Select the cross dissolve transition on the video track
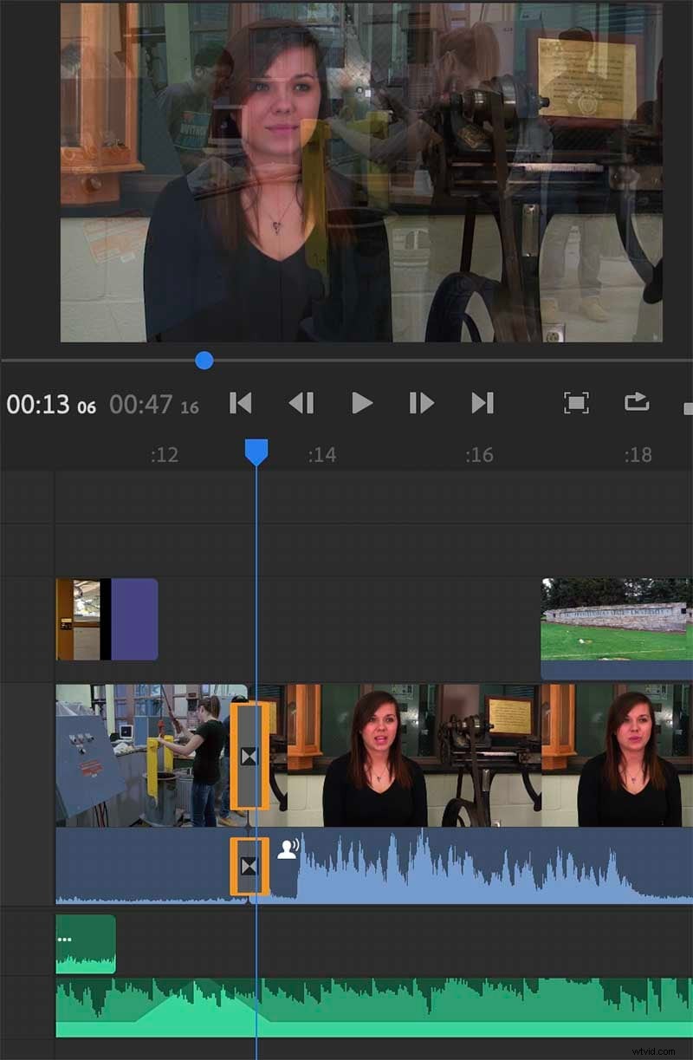 pos(247,756)
